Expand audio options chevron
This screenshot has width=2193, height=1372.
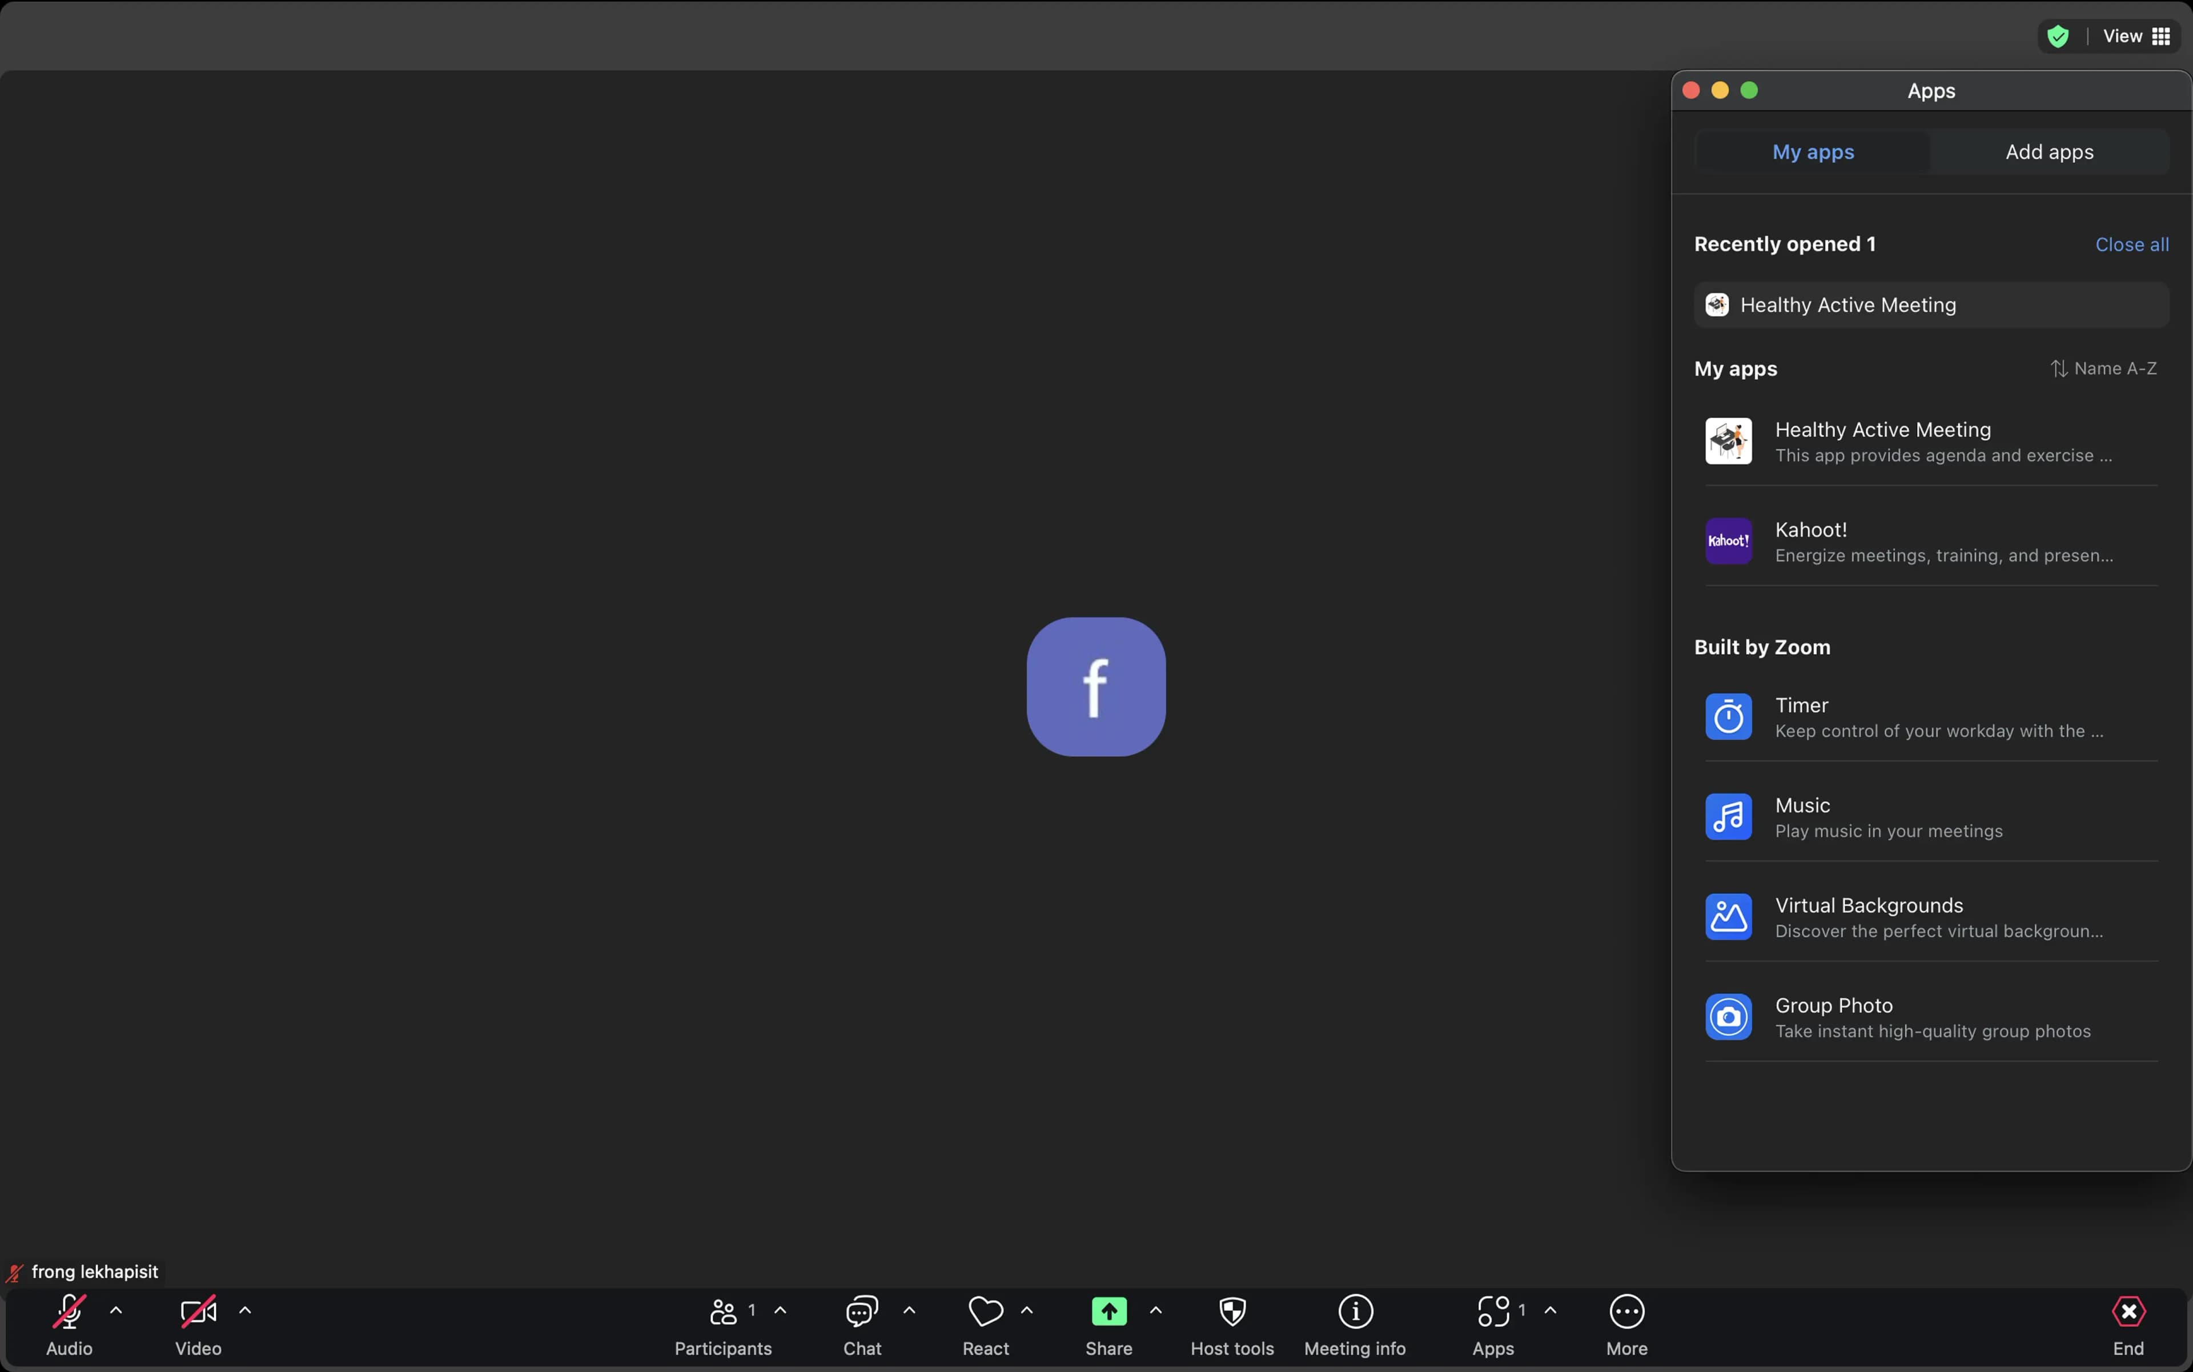pyautogui.click(x=116, y=1310)
